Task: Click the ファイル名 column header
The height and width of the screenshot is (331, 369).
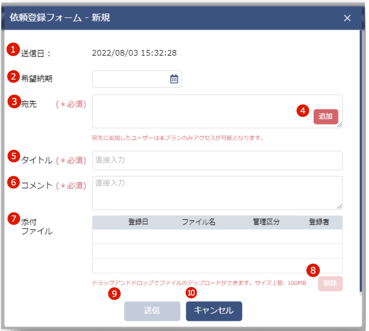Action: 198,222
